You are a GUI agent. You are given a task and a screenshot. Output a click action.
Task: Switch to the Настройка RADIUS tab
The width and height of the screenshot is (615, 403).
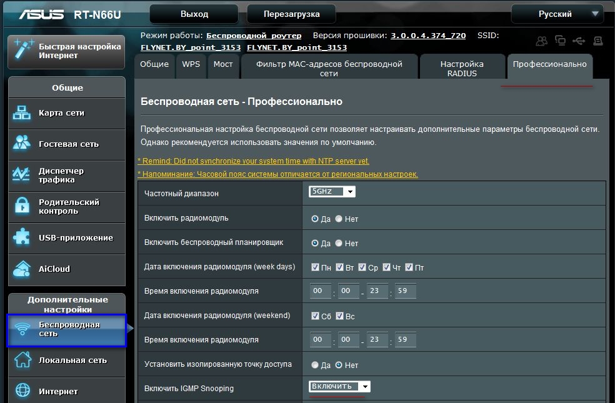click(x=462, y=68)
